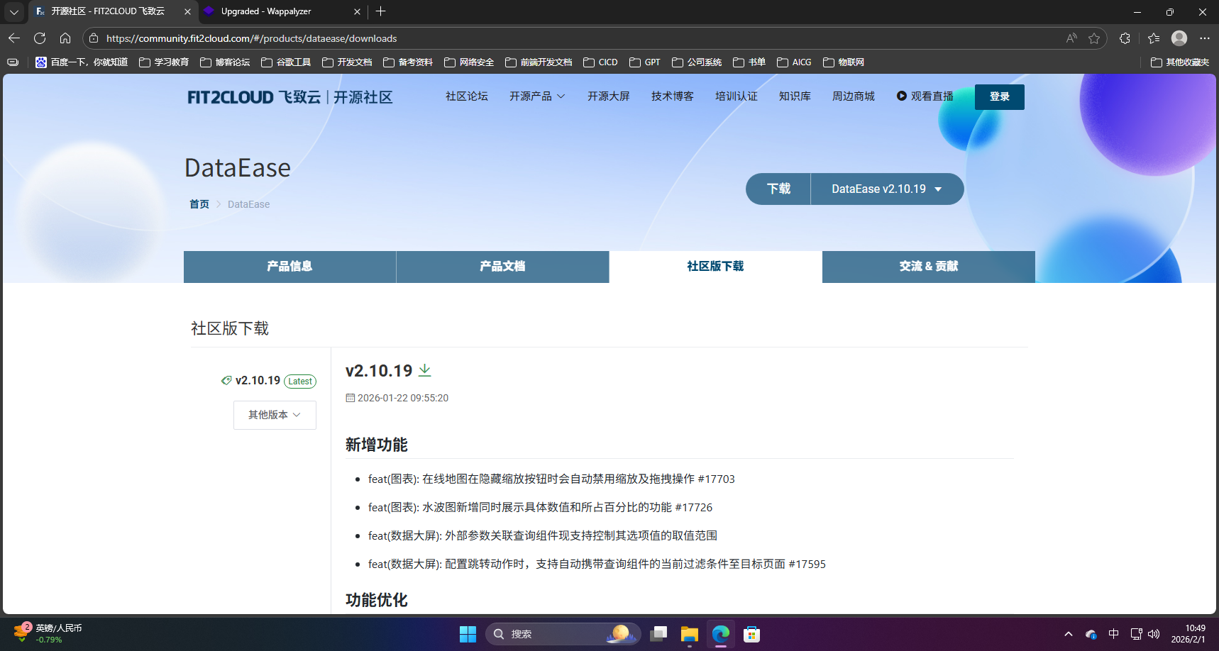This screenshot has width=1219, height=651.
Task: Click the 下载 button
Action: (x=778, y=189)
